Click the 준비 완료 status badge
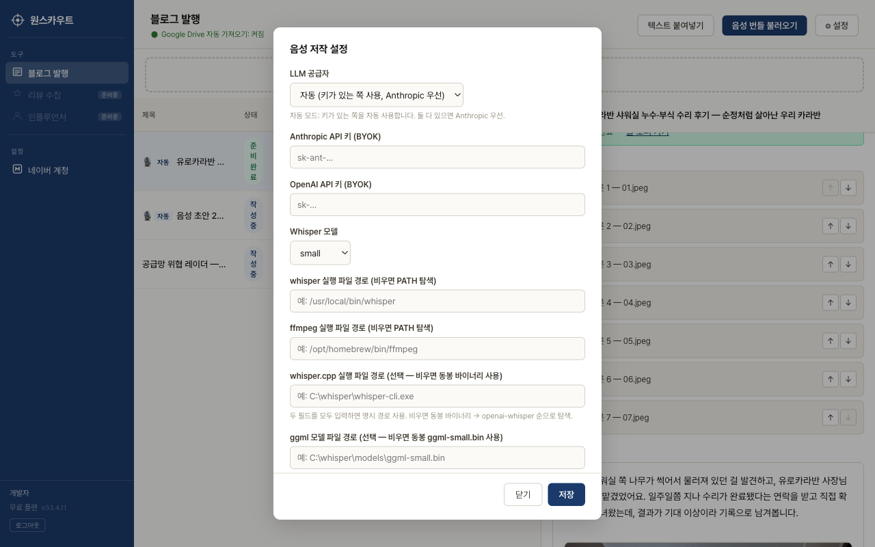This screenshot has width=875, height=547. point(253,161)
